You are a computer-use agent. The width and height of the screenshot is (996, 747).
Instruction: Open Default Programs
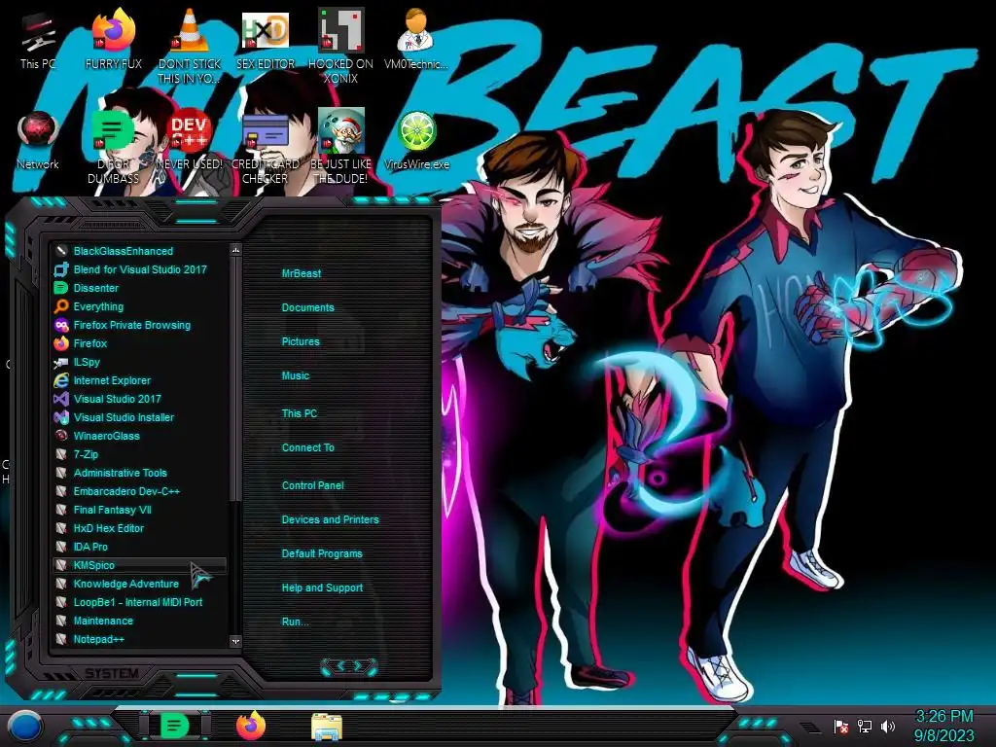pos(322,553)
